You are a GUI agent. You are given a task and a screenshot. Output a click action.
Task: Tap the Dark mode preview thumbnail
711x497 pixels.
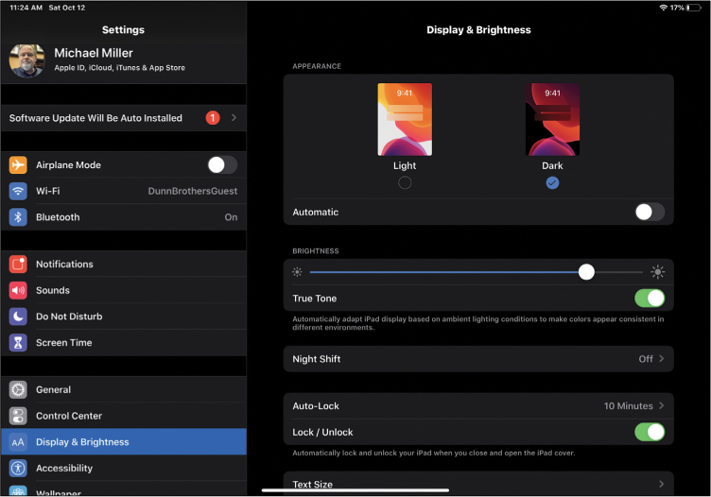tap(552, 119)
